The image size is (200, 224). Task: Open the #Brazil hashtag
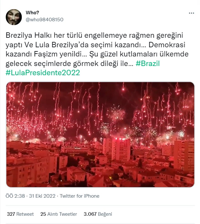tap(148, 63)
